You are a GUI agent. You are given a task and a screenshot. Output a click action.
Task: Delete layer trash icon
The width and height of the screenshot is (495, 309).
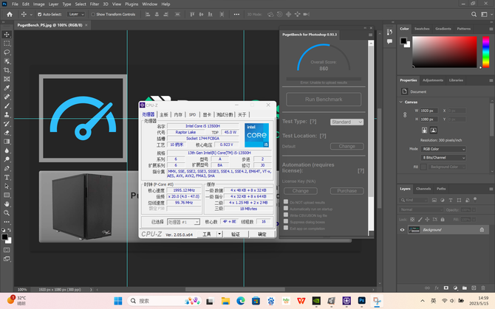pyautogui.click(x=483, y=288)
